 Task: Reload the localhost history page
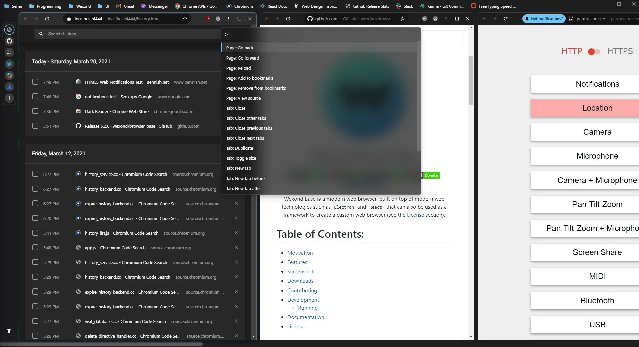(47, 19)
